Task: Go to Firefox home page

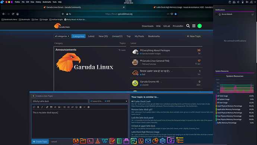Action: 18,14
